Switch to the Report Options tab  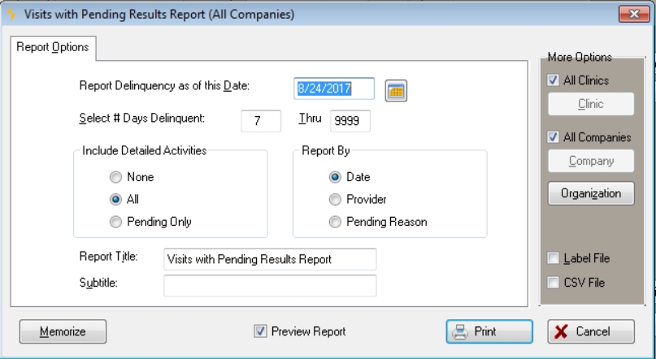53,47
